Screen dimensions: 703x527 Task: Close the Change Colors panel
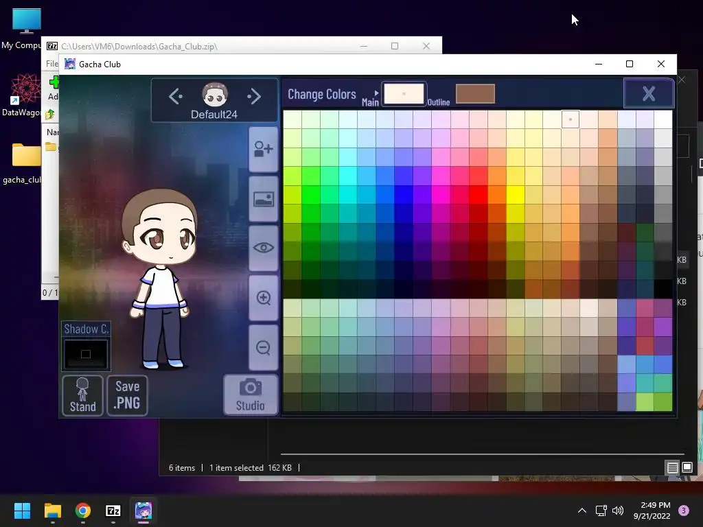tap(649, 93)
